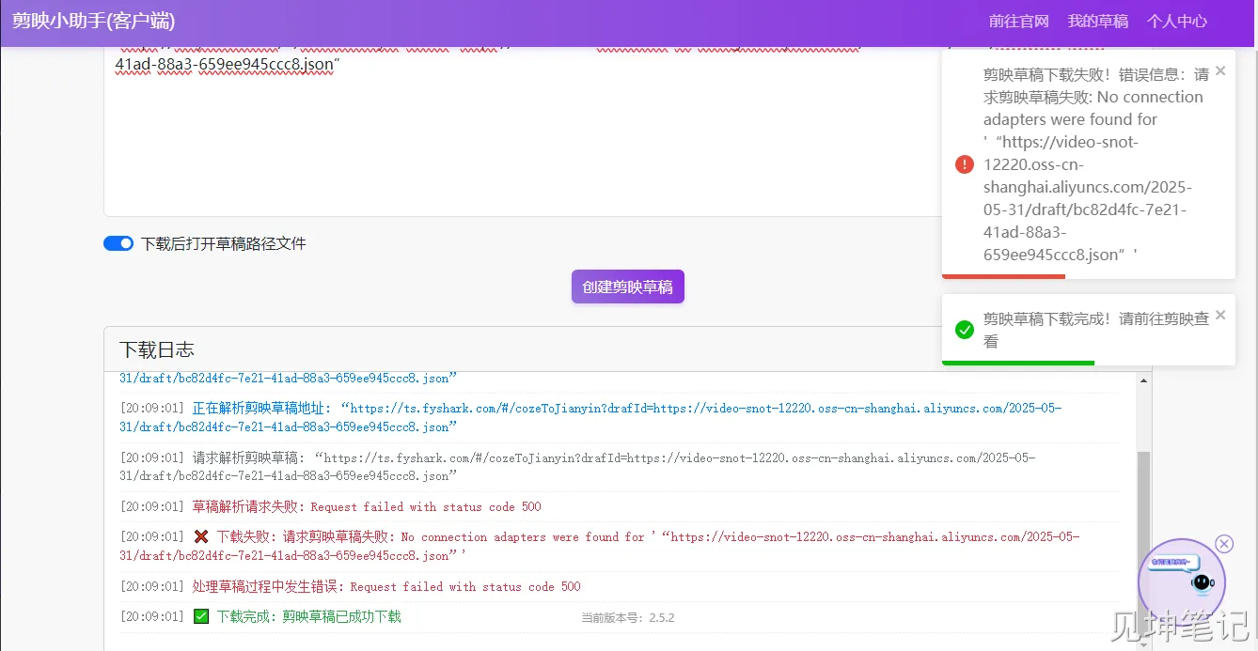Click the red error icon in notification

click(x=964, y=164)
